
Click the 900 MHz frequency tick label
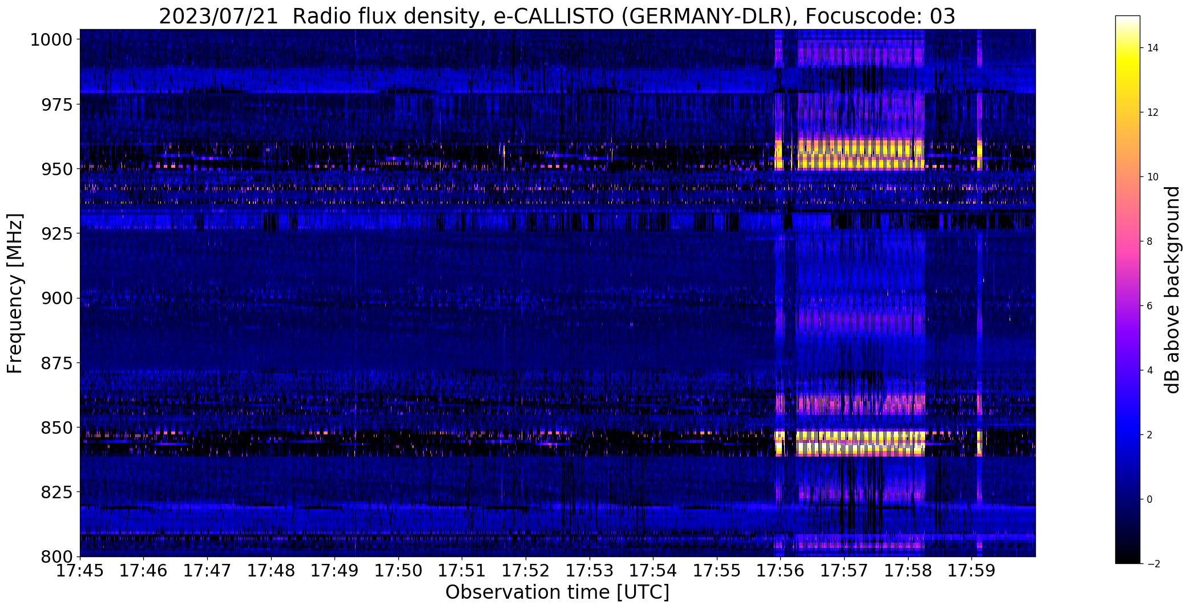click(x=57, y=299)
